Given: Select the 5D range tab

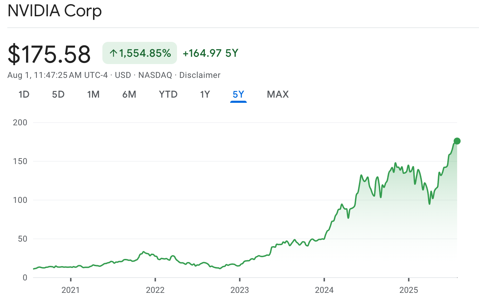Looking at the screenshot, I should (58, 94).
